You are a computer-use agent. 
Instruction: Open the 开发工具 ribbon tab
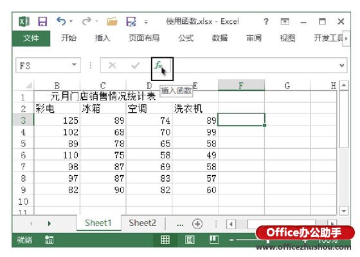(x=328, y=38)
